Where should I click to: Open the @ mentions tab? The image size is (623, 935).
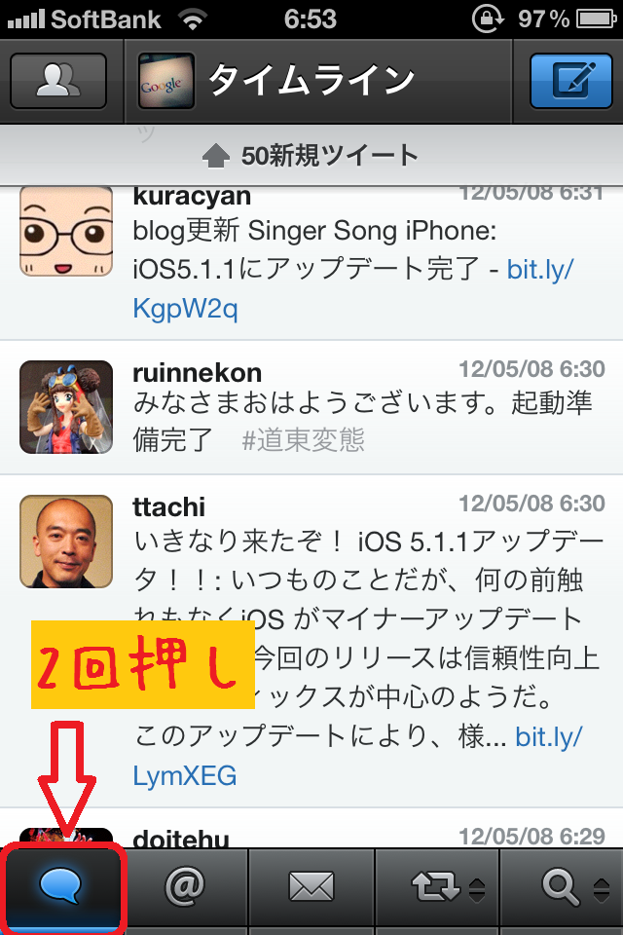tap(185, 886)
